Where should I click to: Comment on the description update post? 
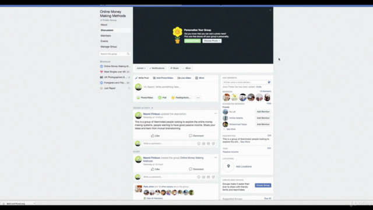point(196,136)
